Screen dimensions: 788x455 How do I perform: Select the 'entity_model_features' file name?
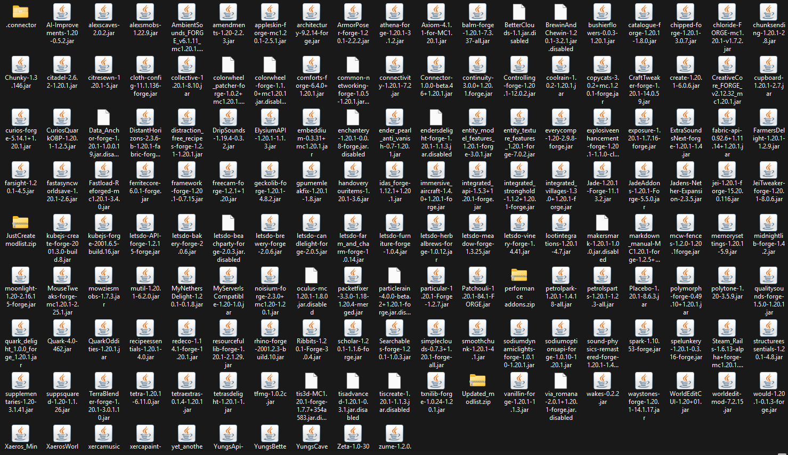coord(477,142)
